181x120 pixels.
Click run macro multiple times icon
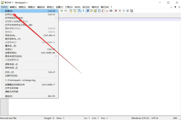pyautogui.click(x=128, y=11)
